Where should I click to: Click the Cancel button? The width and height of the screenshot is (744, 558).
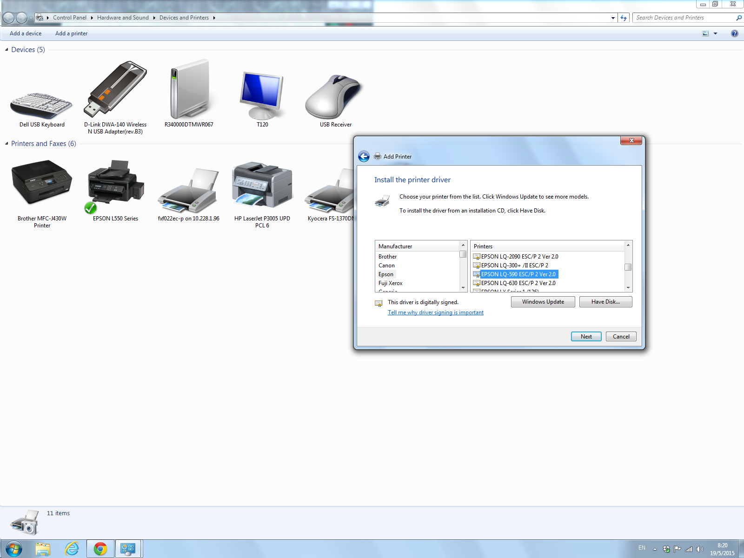(x=621, y=337)
